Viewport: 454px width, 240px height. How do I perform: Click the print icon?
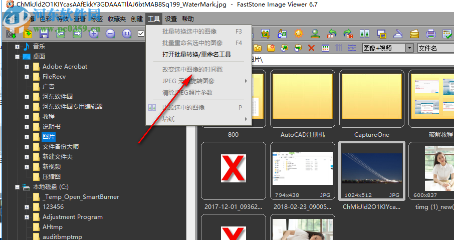point(431,34)
